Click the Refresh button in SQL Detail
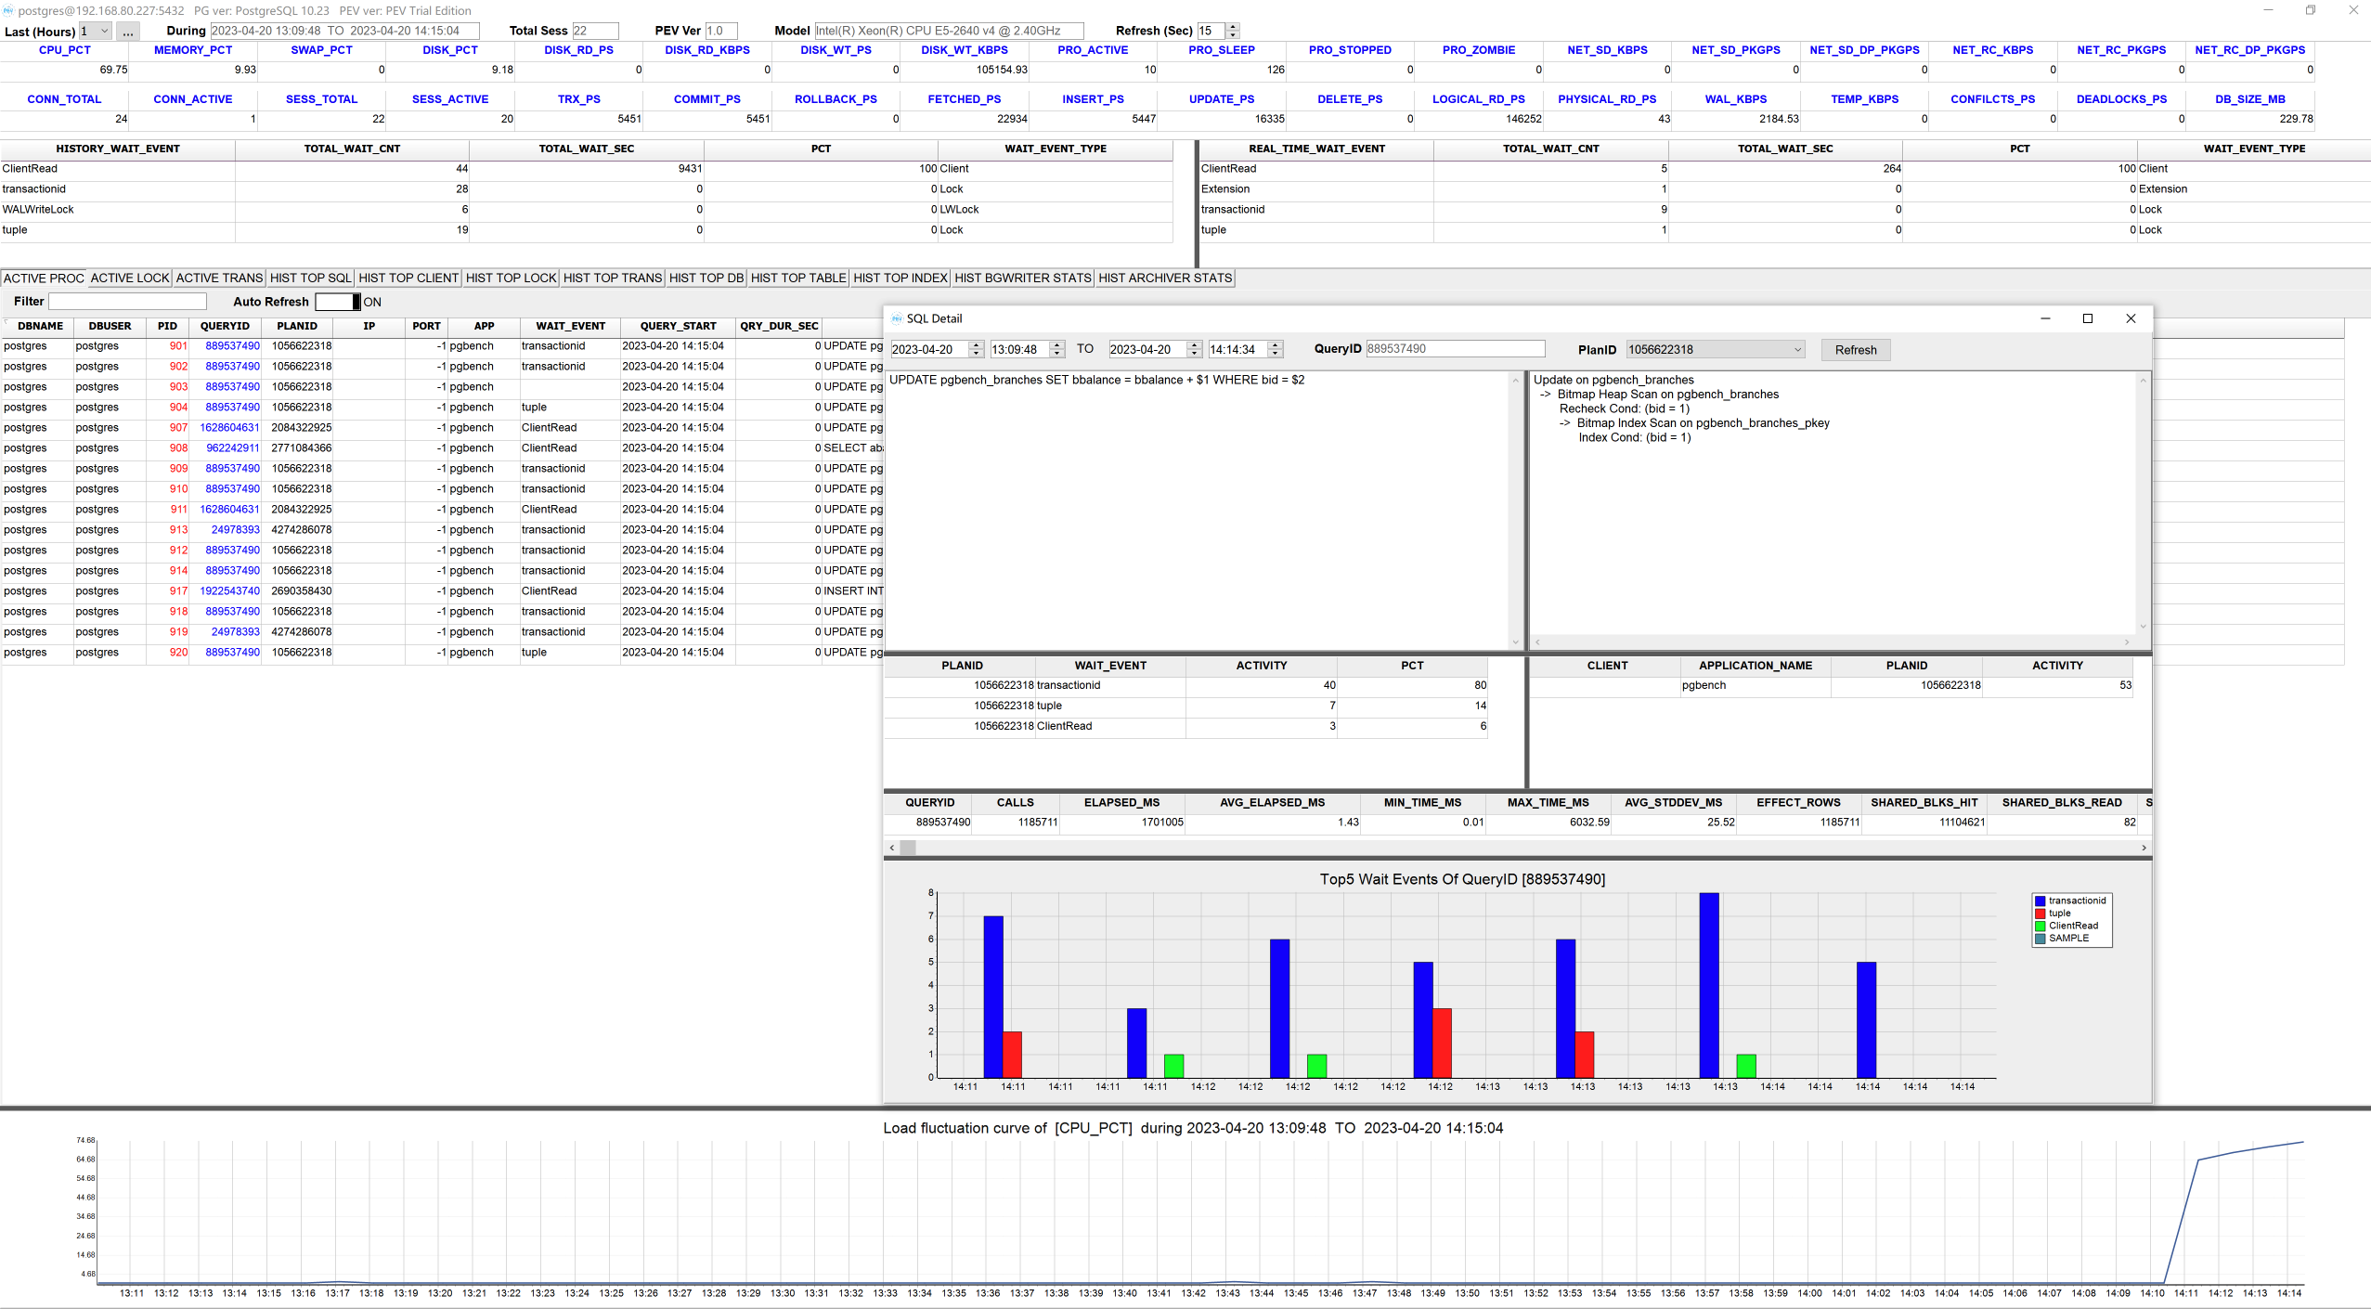 point(1855,350)
